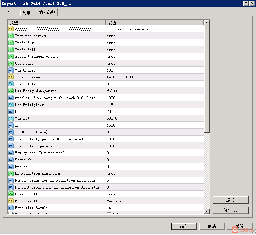Click the integer icon beside SL row
Image resolution: width=256 pixels, height=235 pixels.
11,132
